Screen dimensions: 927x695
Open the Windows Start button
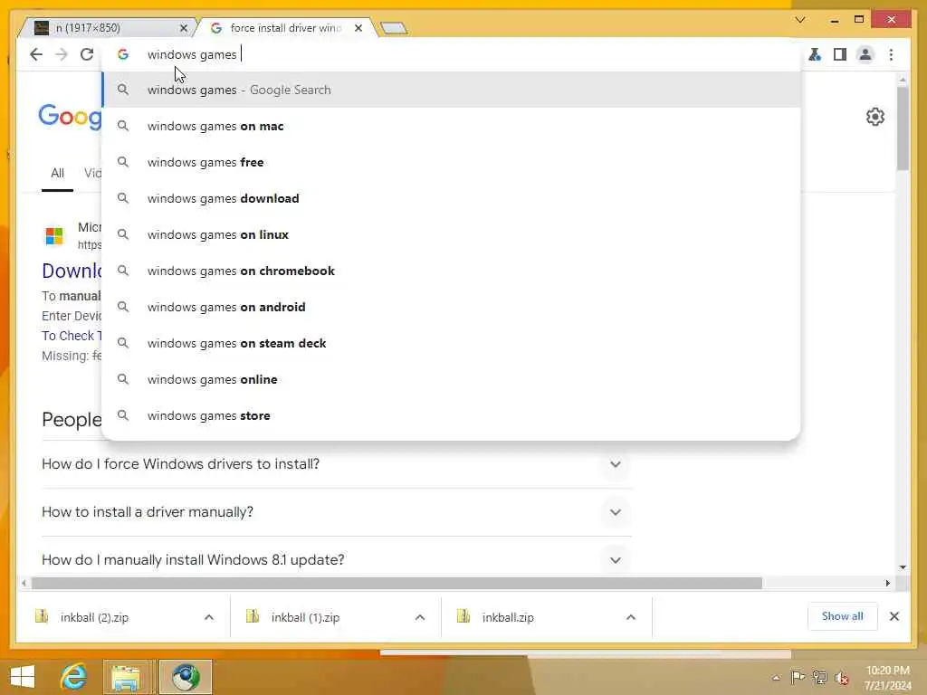click(23, 677)
